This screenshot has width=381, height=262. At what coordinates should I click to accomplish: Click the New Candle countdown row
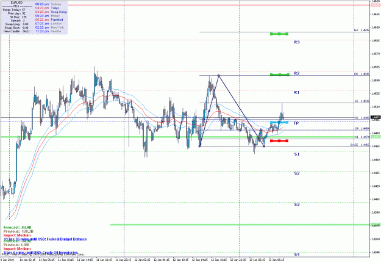pyautogui.click(x=16, y=31)
